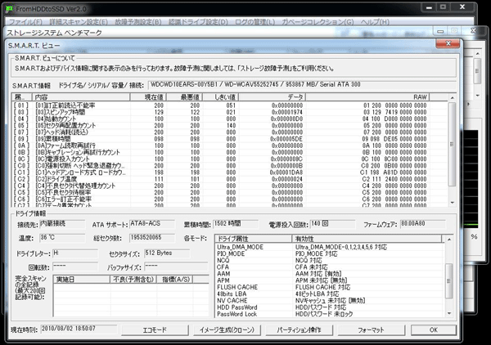Click the 接続先 field showing 内蔵接続
491x345 pixels.
[62, 224]
